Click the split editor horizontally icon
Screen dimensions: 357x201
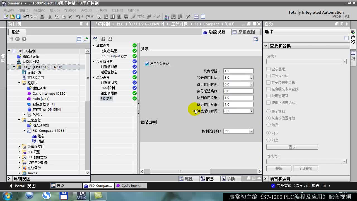coord(196,17)
